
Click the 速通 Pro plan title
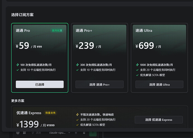pyautogui.click(x=23, y=31)
